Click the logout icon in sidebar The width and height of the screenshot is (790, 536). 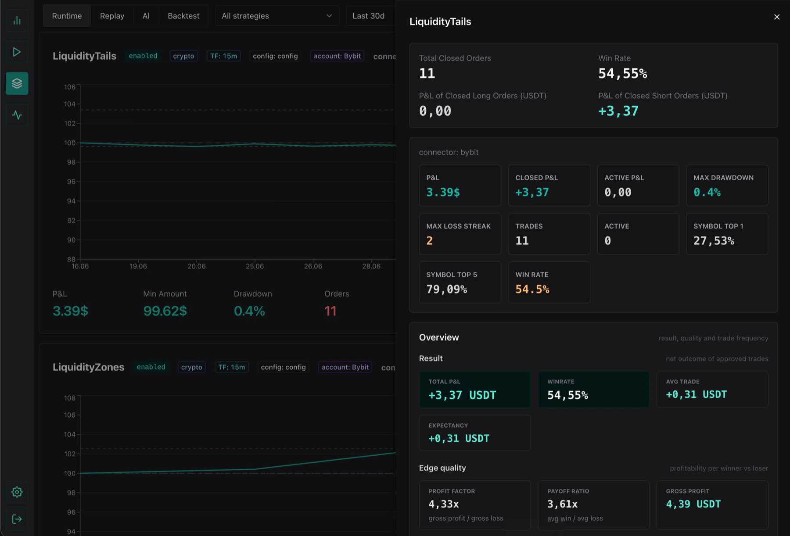click(17, 519)
